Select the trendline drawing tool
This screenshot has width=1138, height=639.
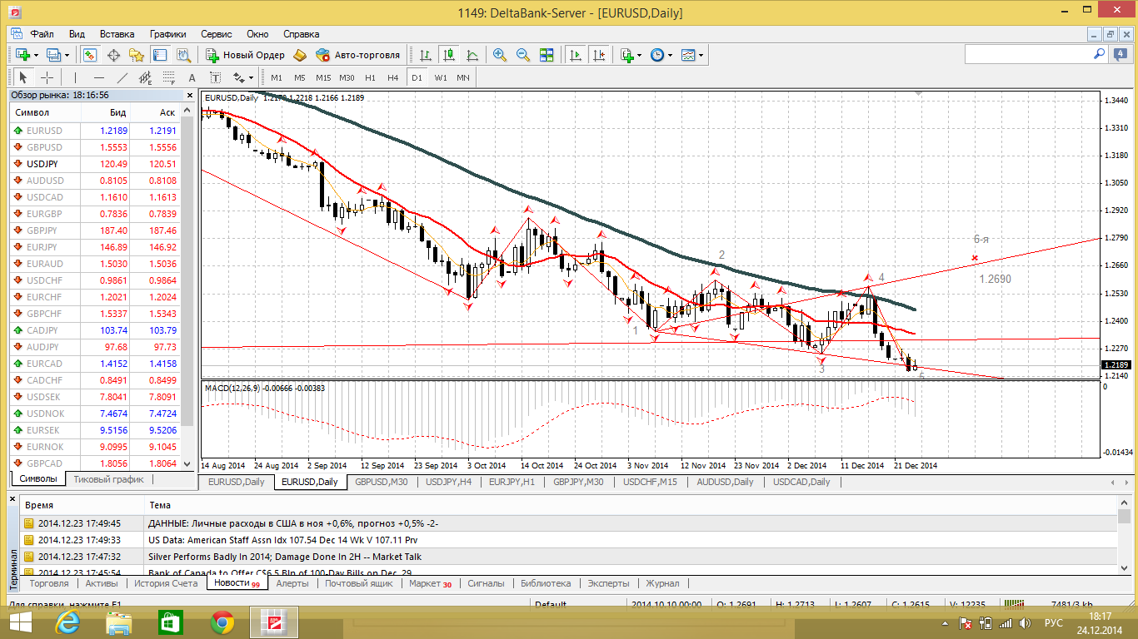[122, 77]
